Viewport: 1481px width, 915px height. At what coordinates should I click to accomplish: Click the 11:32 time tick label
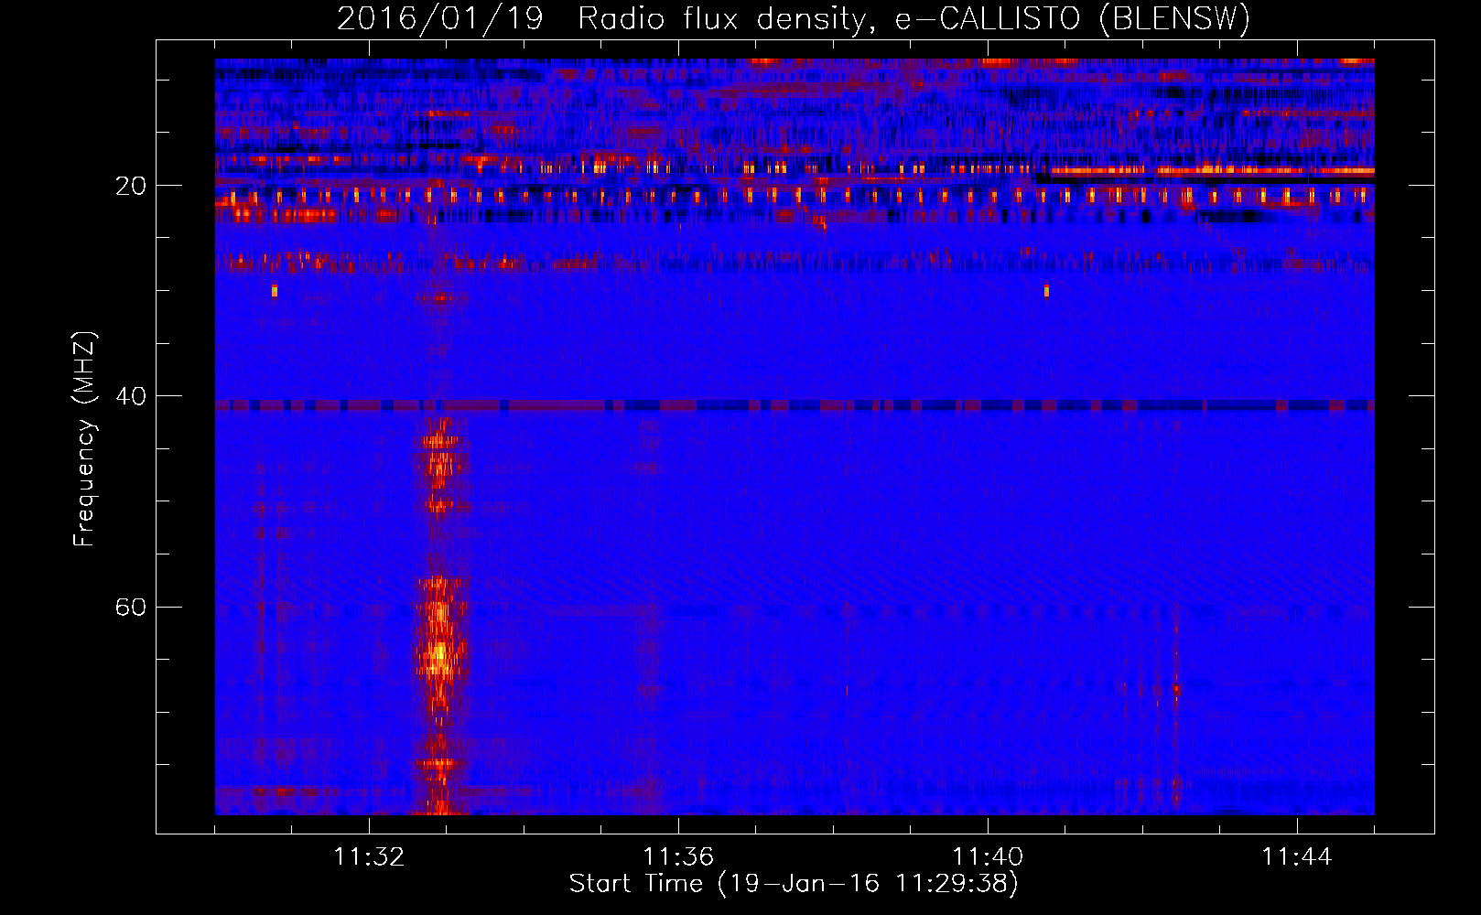[x=369, y=857]
